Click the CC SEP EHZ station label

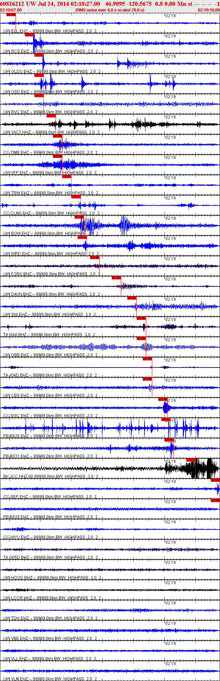pyautogui.click(x=16, y=497)
